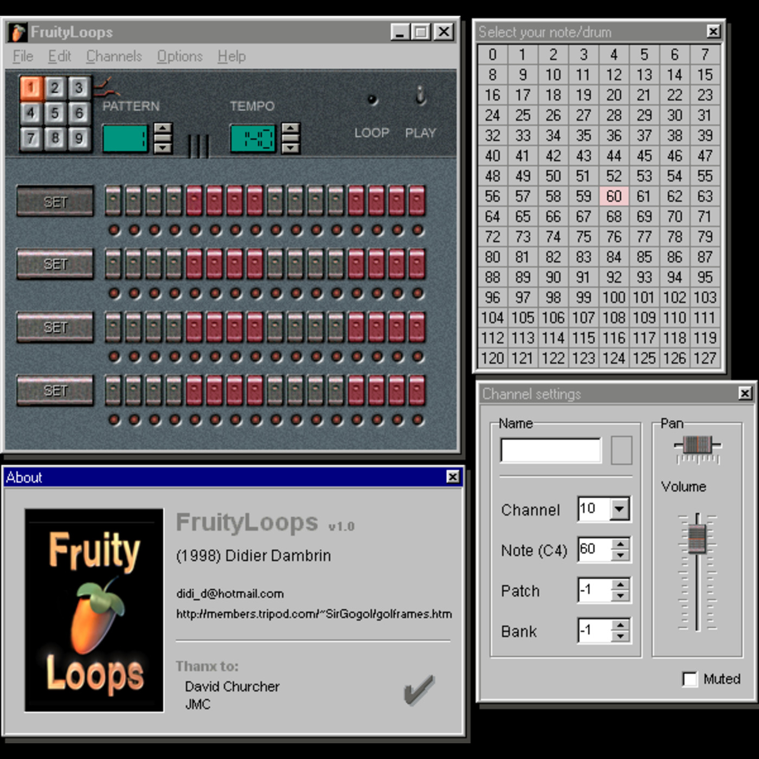
Task: Click the Fruity Loops logo image
Action: [94, 610]
